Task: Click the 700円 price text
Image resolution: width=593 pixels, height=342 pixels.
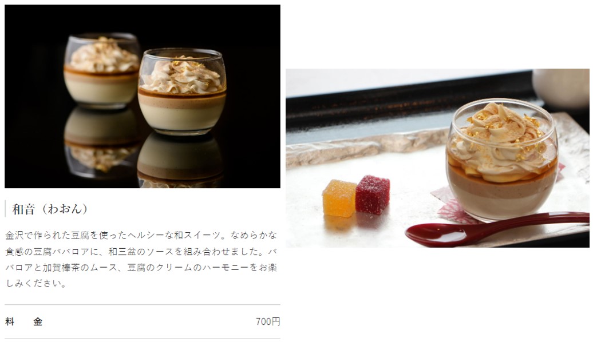Action: tap(268, 321)
